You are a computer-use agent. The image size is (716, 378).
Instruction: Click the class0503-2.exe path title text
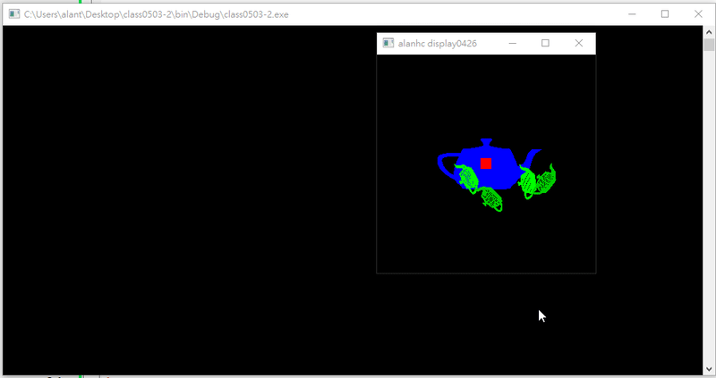pos(156,14)
